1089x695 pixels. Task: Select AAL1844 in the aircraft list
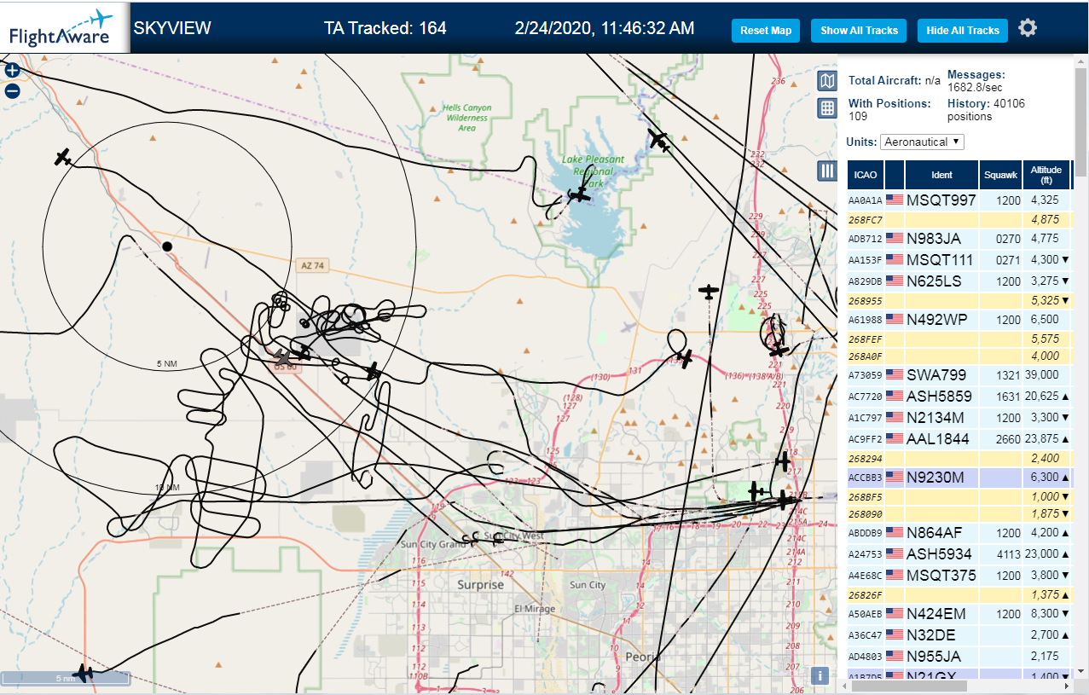tap(959, 438)
